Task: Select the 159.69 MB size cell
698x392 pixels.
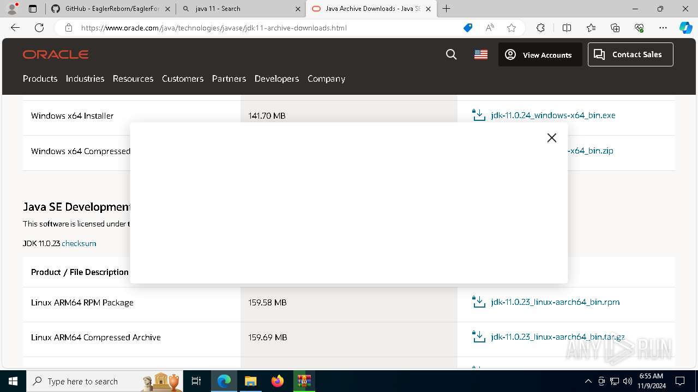Action: pyautogui.click(x=267, y=338)
